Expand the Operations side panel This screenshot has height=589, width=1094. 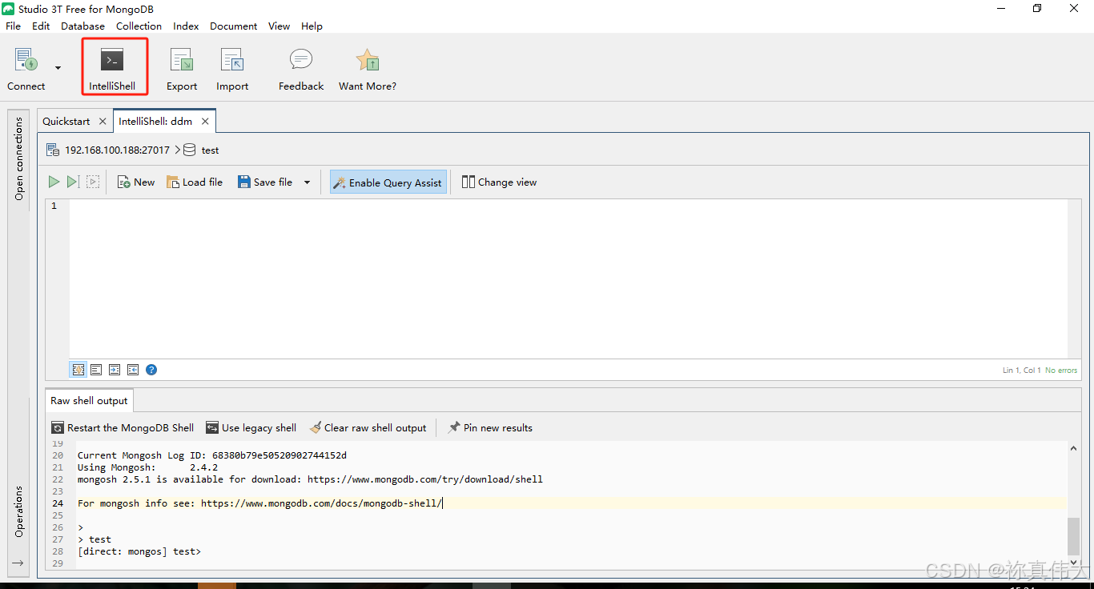coord(19,511)
